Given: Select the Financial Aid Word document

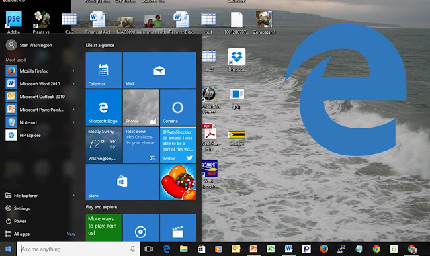Looking at the screenshot, I should click(x=97, y=22).
